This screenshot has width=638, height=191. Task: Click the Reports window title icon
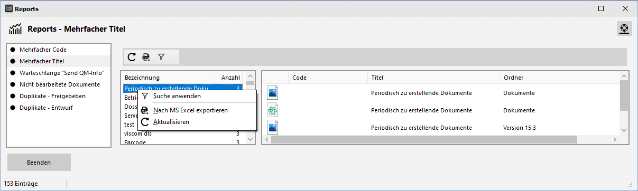pyautogui.click(x=8, y=8)
